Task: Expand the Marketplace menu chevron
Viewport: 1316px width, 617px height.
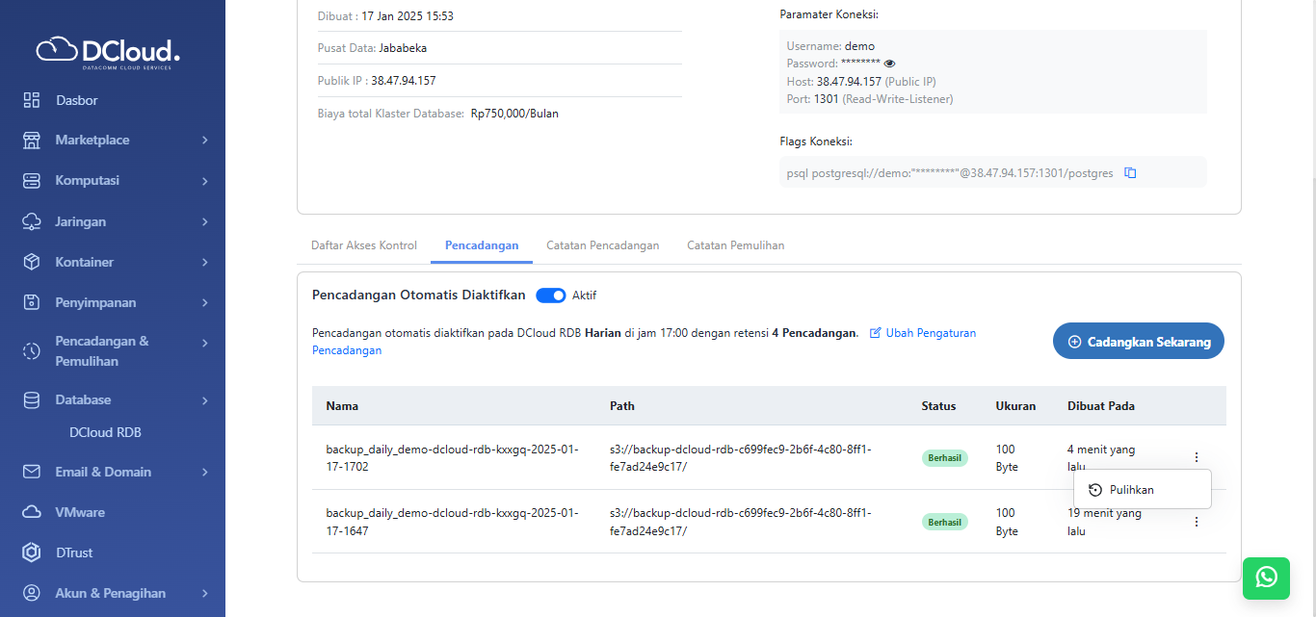Action: (x=205, y=141)
